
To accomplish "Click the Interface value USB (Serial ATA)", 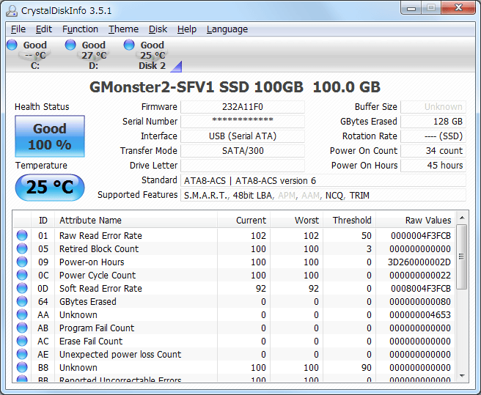I will 243,136.
